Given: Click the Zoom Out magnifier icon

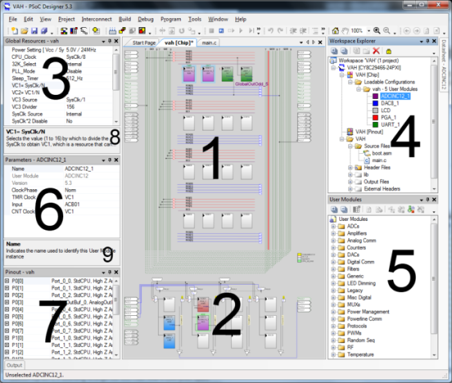Looking at the screenshot, I should point(387,30).
